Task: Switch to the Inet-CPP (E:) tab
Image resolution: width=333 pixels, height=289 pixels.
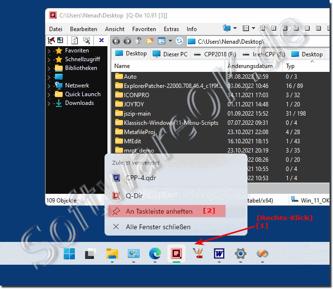Action: point(264,54)
